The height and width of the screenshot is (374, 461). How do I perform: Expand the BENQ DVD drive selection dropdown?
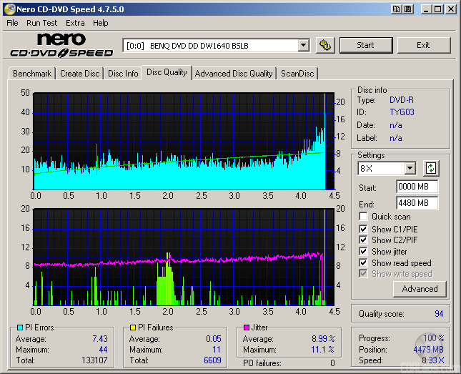pos(303,45)
